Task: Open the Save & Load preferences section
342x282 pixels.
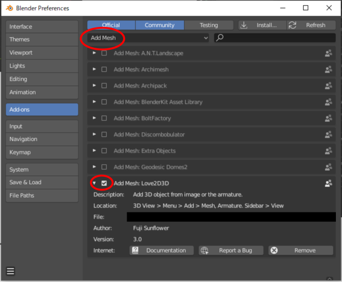Action: point(42,182)
